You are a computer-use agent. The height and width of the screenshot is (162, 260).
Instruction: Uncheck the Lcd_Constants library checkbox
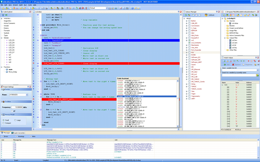189,43
